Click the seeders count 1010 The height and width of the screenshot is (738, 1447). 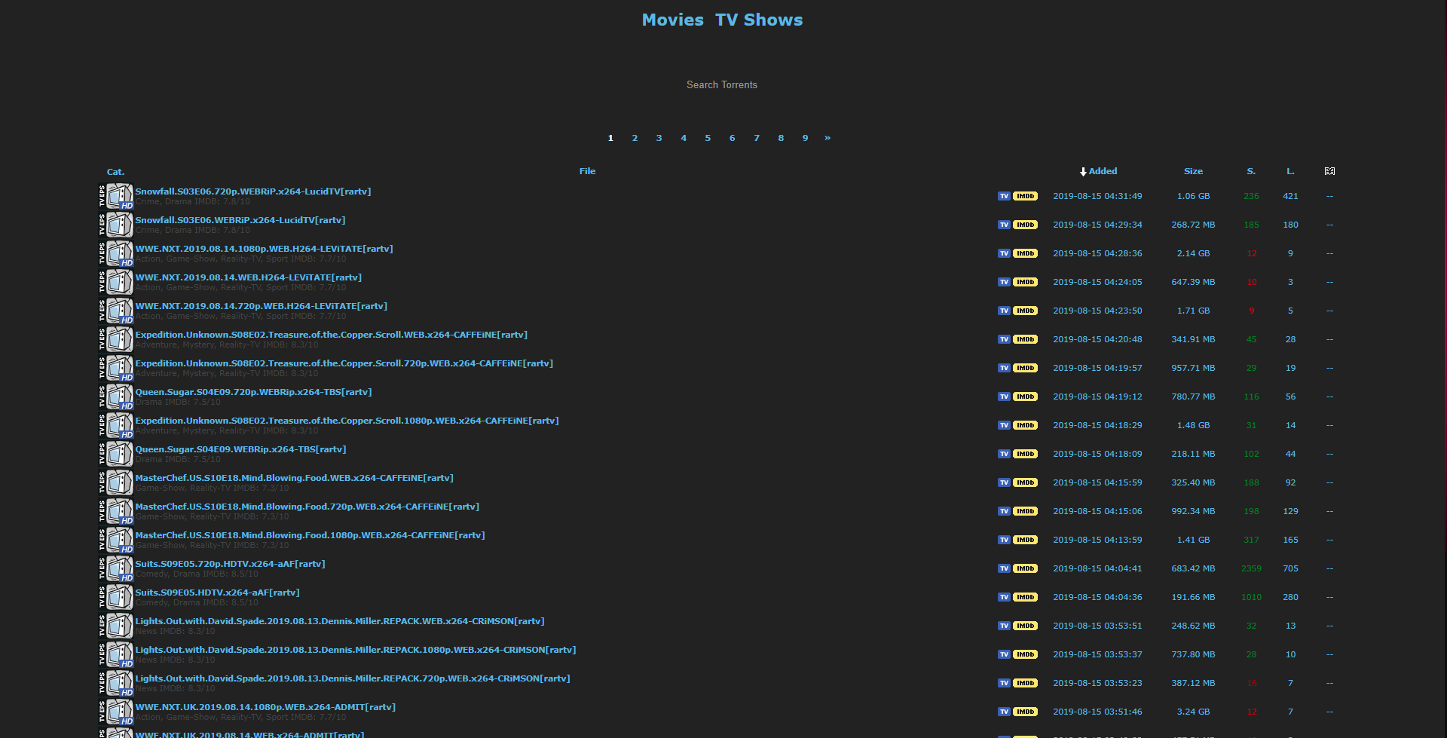click(1251, 597)
